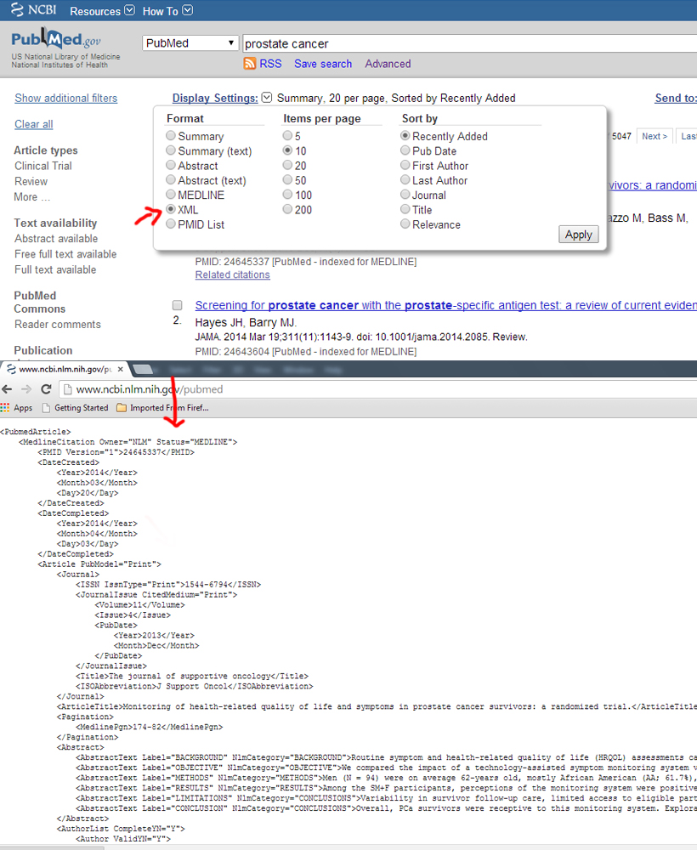Choose PMID List format option

(171, 224)
